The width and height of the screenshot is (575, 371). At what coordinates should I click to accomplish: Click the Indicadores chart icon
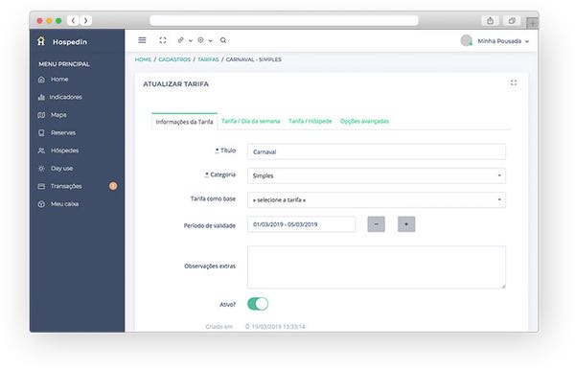(41, 97)
